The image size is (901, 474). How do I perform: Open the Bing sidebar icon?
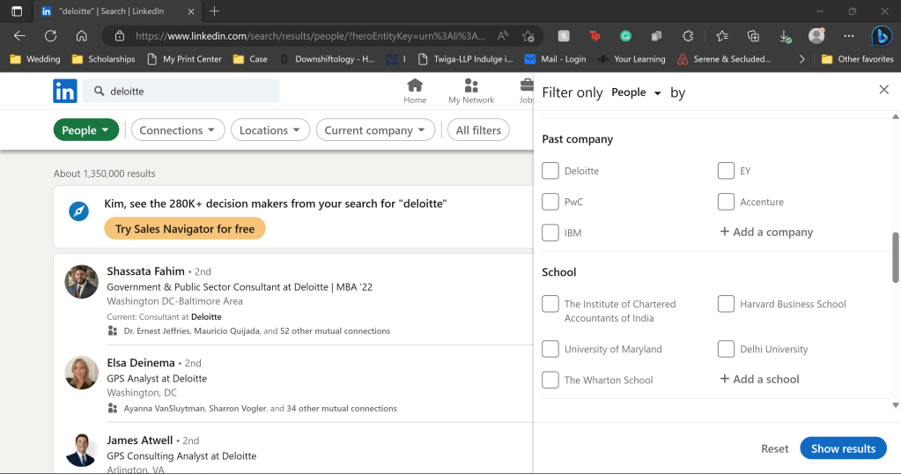881,36
